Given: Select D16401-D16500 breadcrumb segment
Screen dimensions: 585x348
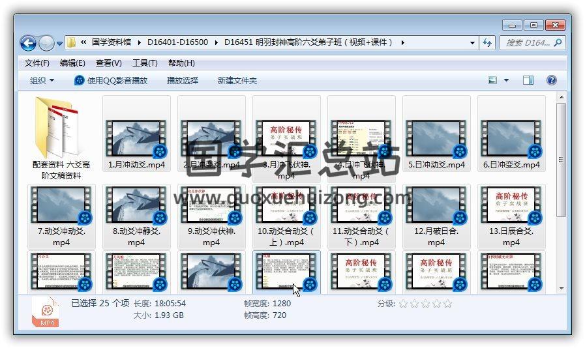Looking at the screenshot, I should pyautogui.click(x=177, y=42).
